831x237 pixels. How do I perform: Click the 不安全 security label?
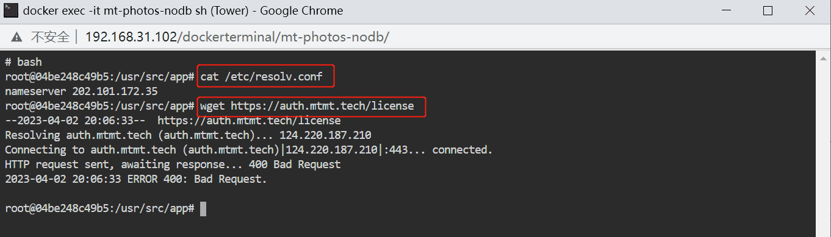(49, 37)
